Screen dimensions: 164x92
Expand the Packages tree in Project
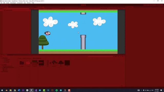1,72
